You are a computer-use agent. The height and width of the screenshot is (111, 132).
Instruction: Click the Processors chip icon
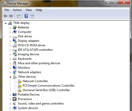15,99
